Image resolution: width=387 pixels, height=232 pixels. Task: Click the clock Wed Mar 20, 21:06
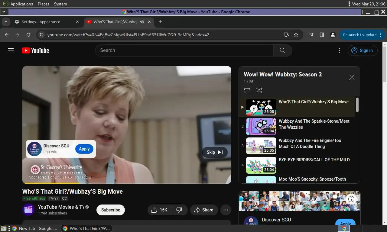point(369,4)
